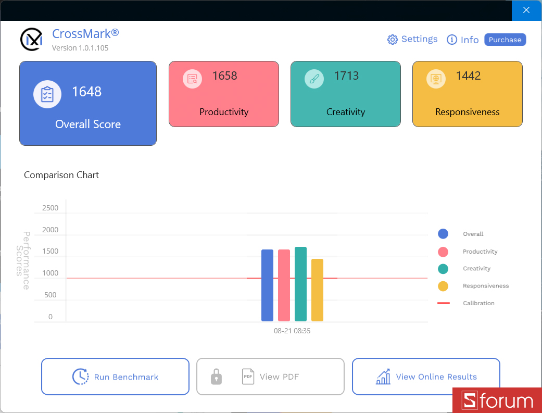
Task: Click the 1713 creativity value
Action: click(346, 76)
